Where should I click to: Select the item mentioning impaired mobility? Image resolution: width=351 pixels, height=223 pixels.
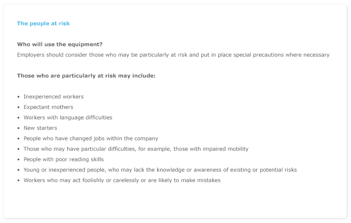[x=136, y=149]
